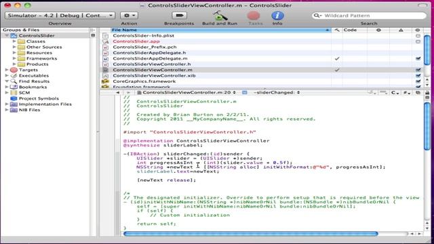The height and width of the screenshot is (244, 434).
Task: Open the Info inspector
Action: (x=277, y=16)
